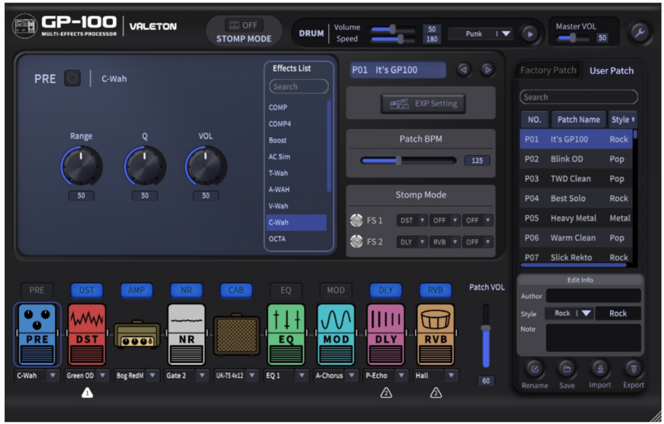Start the drum machine playback
This screenshot has height=424, width=664.
[x=530, y=34]
